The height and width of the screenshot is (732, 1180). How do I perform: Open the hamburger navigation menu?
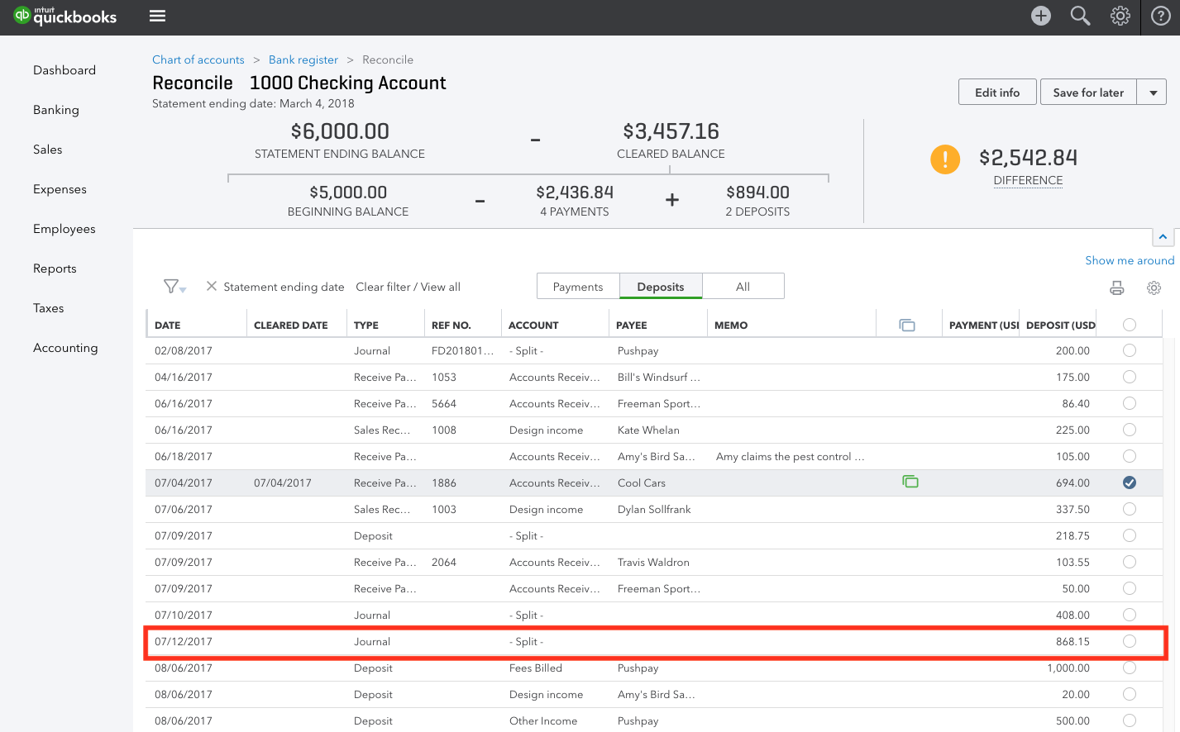click(x=156, y=16)
